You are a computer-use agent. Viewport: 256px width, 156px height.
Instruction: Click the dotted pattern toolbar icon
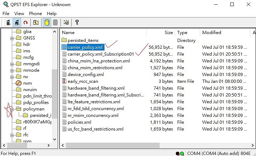coord(66,22)
